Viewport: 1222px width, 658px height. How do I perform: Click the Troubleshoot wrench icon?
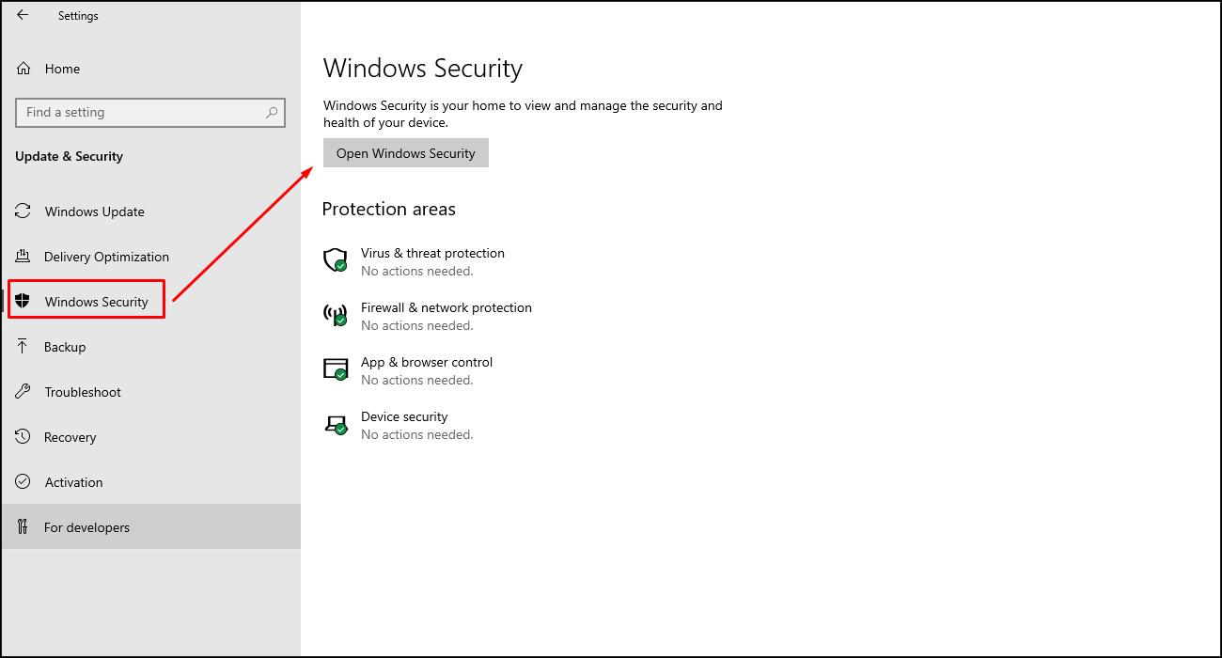[23, 392]
